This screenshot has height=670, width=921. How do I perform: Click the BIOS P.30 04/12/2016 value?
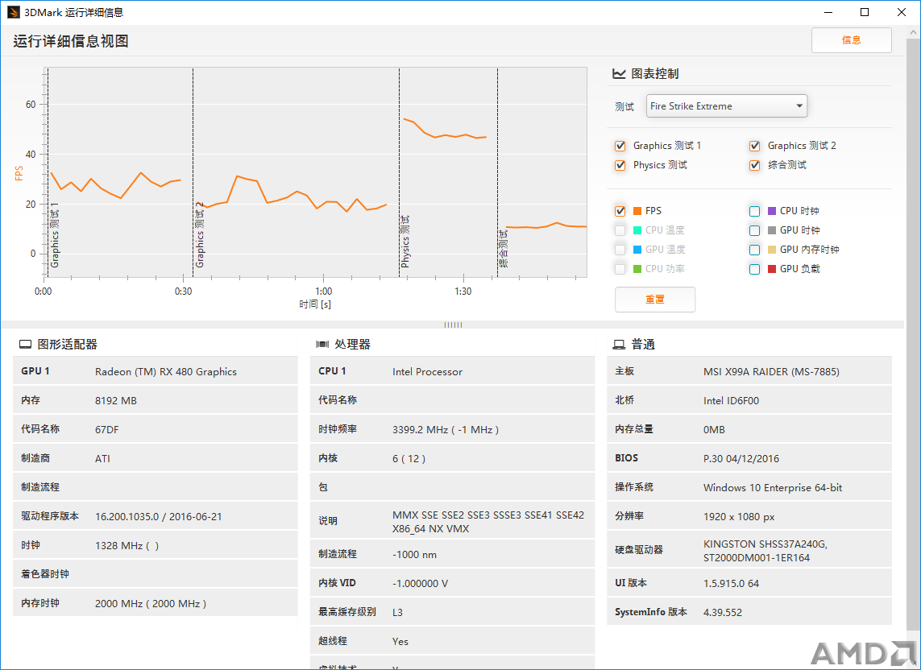coord(741,458)
